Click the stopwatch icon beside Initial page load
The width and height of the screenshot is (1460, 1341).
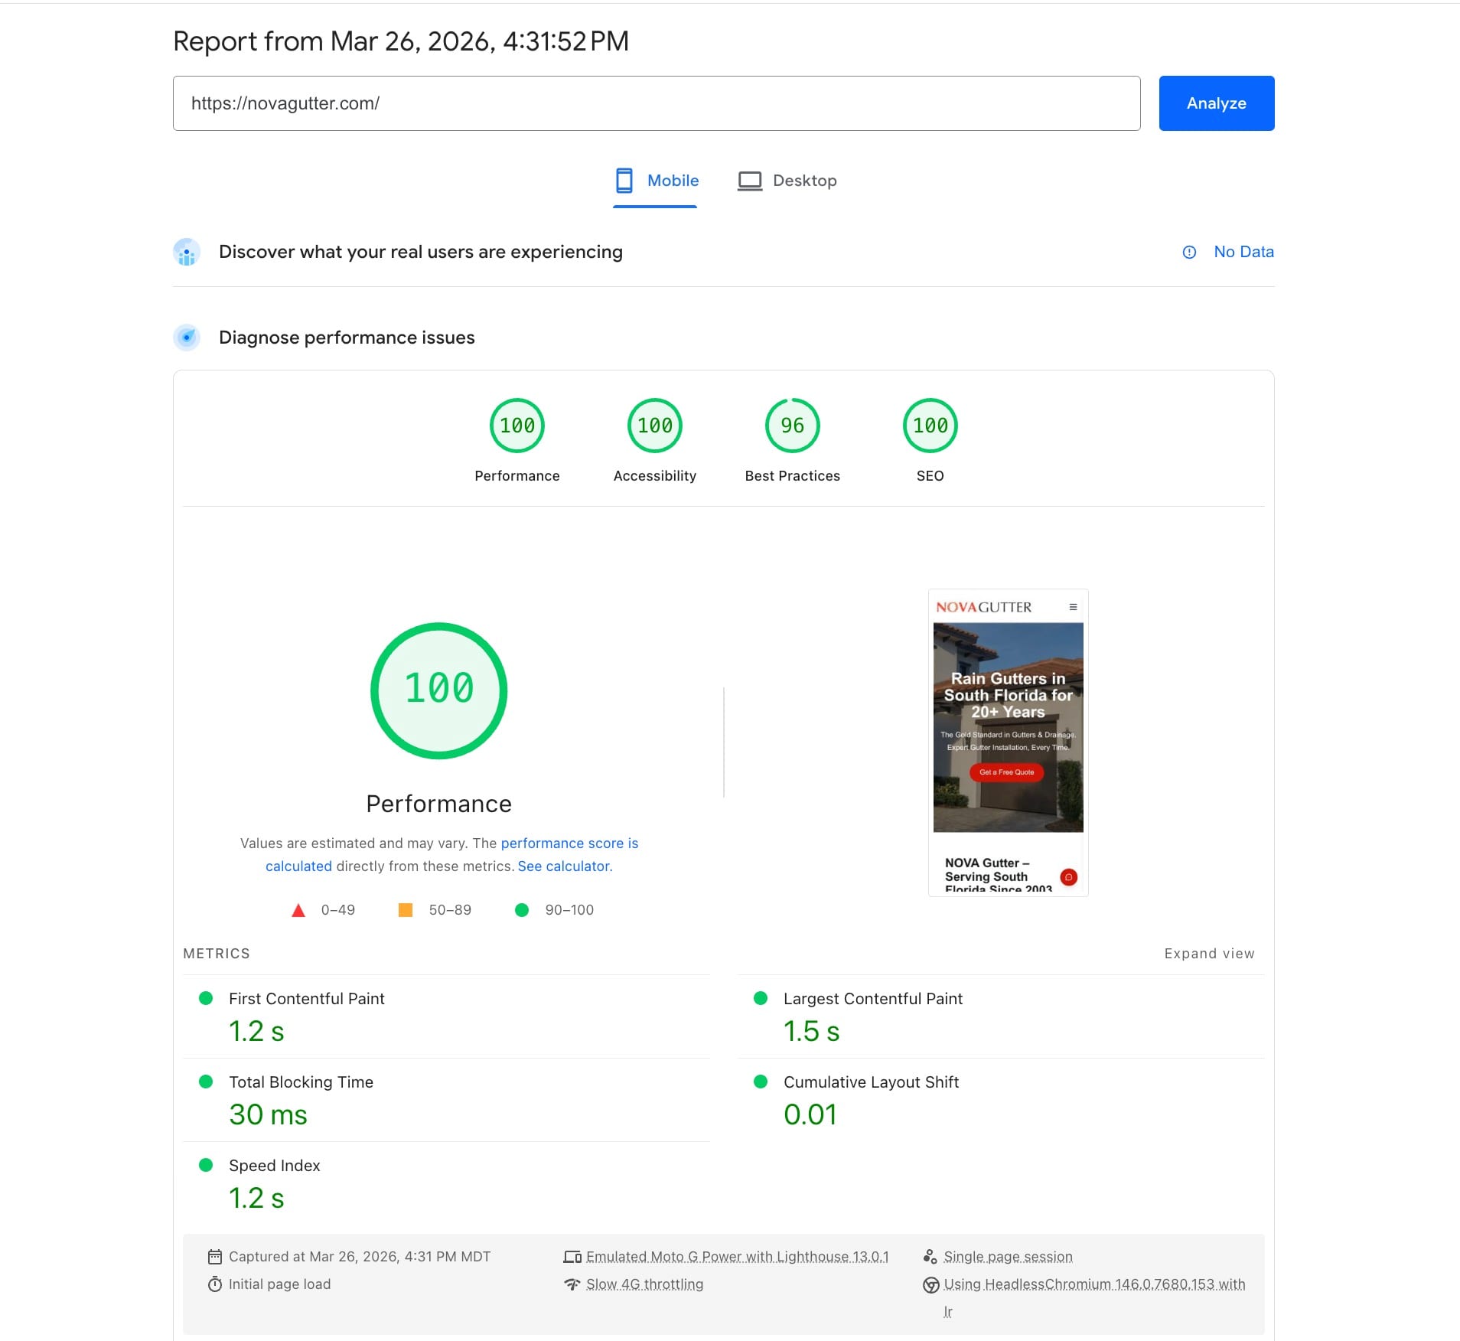point(215,1284)
